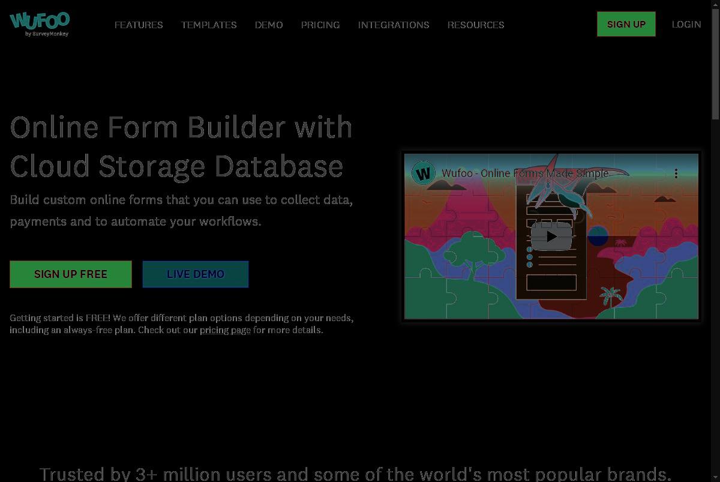
Task: Open the Integrations menu item
Action: click(x=394, y=25)
